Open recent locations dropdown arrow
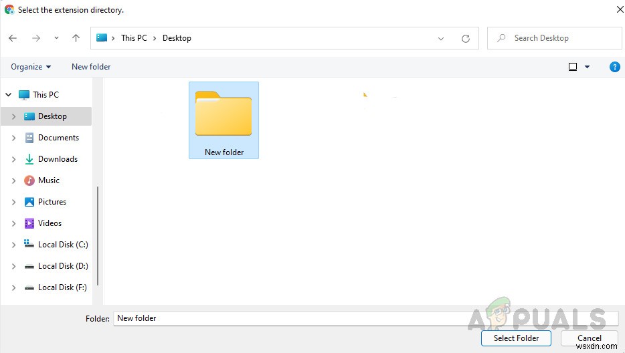The width and height of the screenshot is (625, 353). click(56, 38)
